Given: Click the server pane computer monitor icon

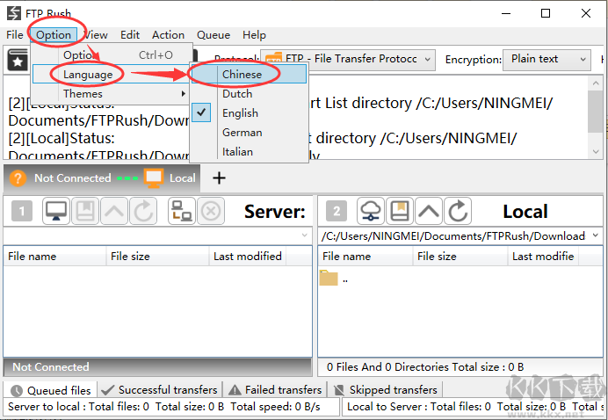Looking at the screenshot, I should click(56, 212).
